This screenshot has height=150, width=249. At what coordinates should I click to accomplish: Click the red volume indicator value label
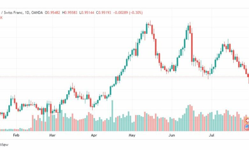1,18
